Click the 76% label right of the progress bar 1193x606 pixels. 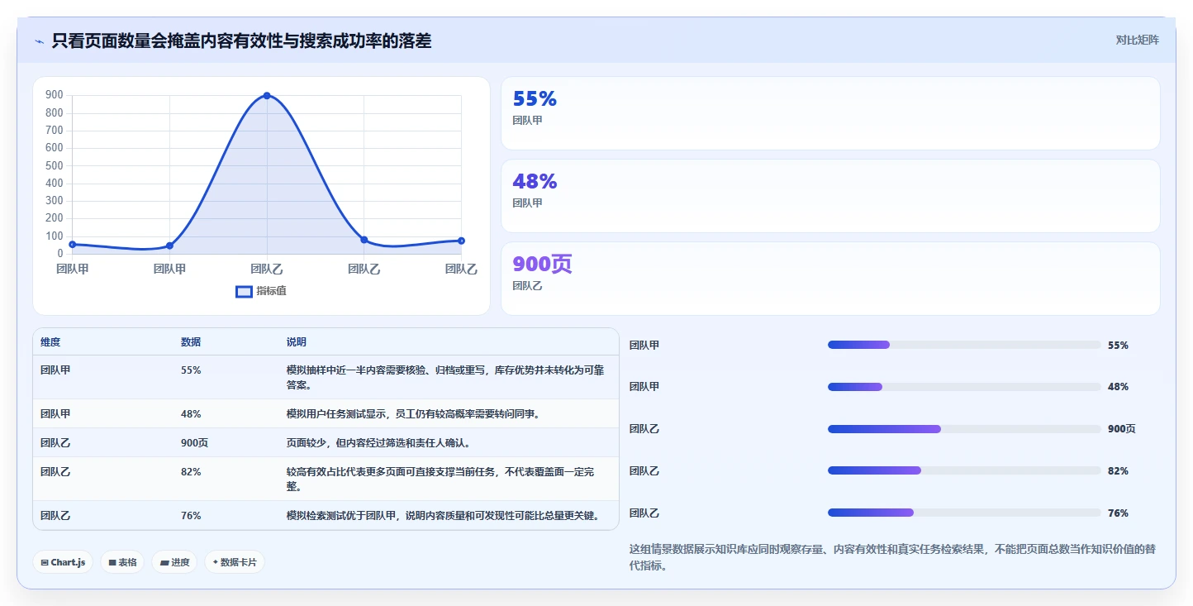coord(1118,513)
